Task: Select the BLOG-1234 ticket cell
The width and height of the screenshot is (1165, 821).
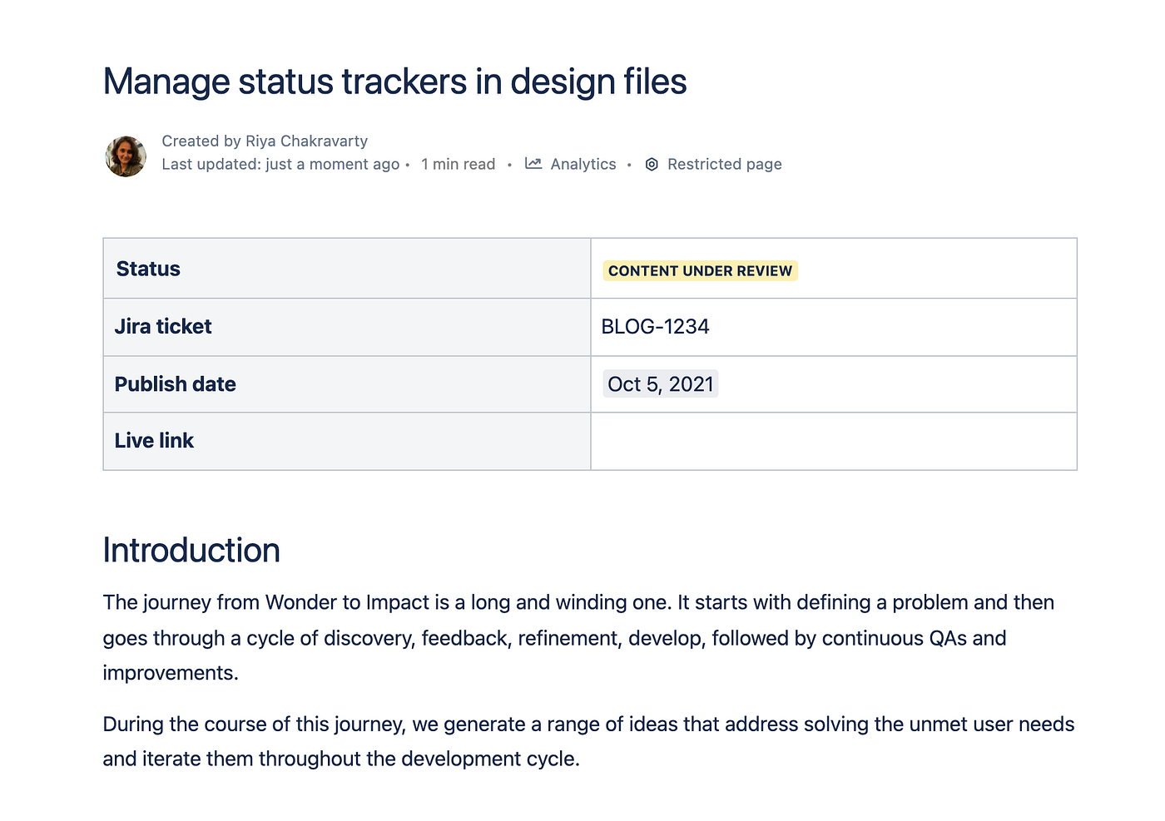Action: 834,327
